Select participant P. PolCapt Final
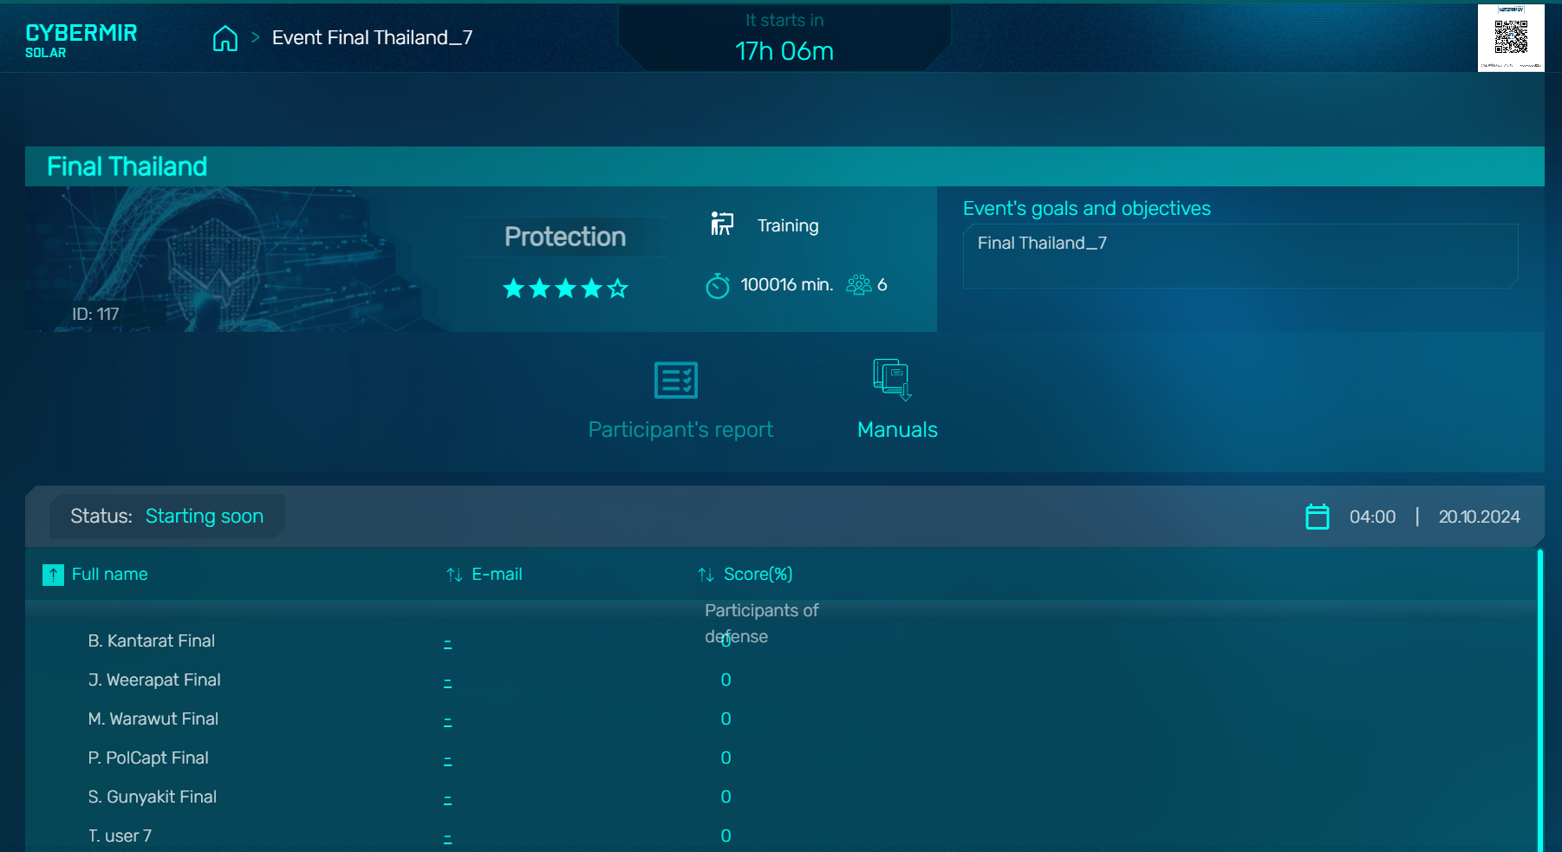 (x=148, y=758)
